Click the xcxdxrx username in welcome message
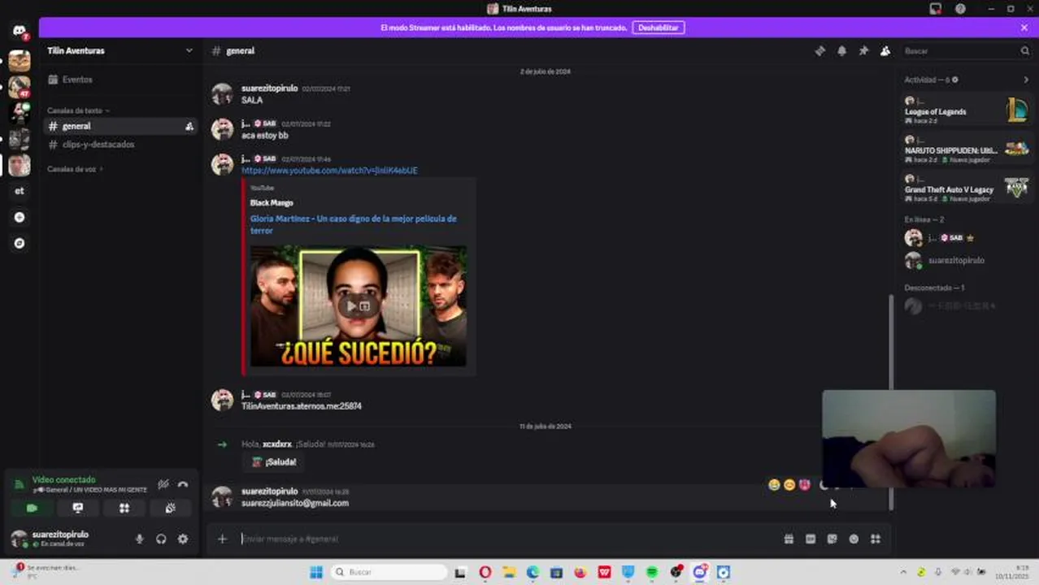The height and width of the screenshot is (585, 1039). (276, 444)
